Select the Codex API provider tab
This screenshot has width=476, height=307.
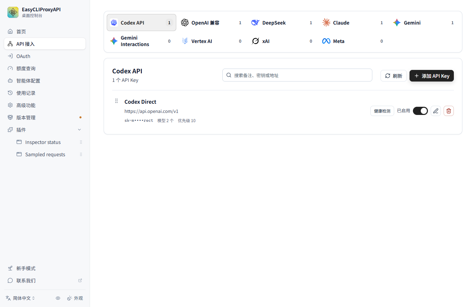[x=142, y=23]
